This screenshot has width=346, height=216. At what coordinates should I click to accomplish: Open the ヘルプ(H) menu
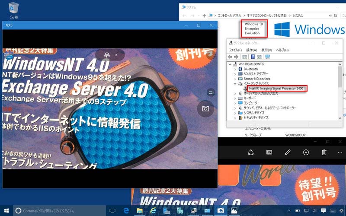[282, 50]
